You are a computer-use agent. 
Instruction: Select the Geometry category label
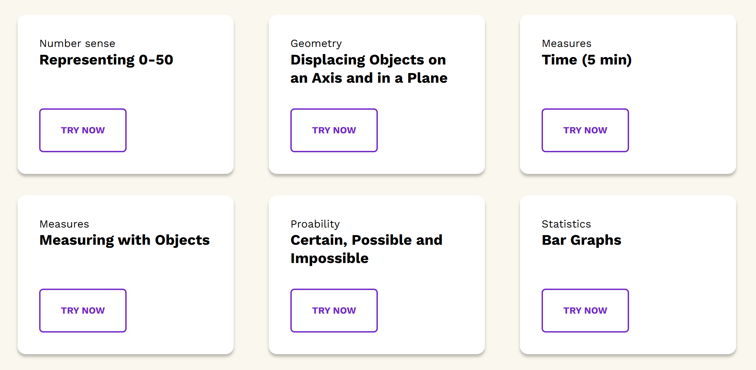[316, 44]
